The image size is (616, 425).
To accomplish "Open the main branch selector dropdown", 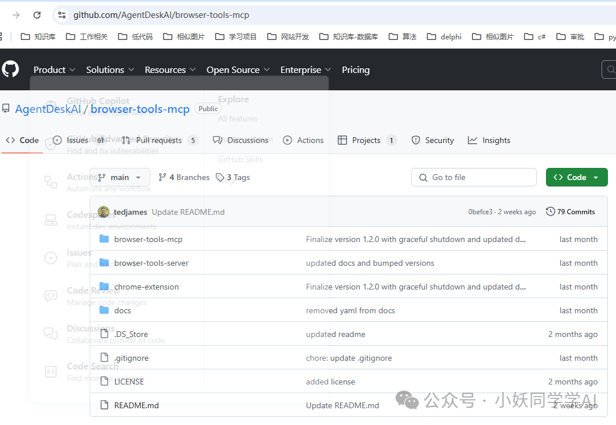I will (120, 177).
